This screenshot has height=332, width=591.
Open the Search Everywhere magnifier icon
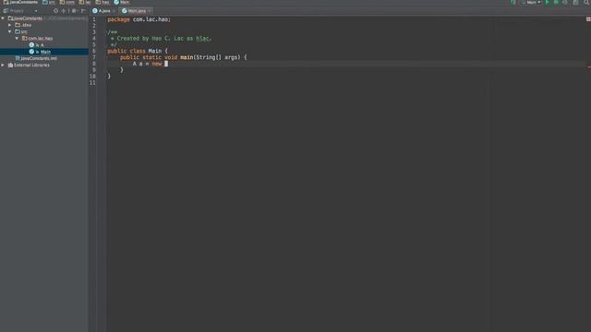pos(586,2)
